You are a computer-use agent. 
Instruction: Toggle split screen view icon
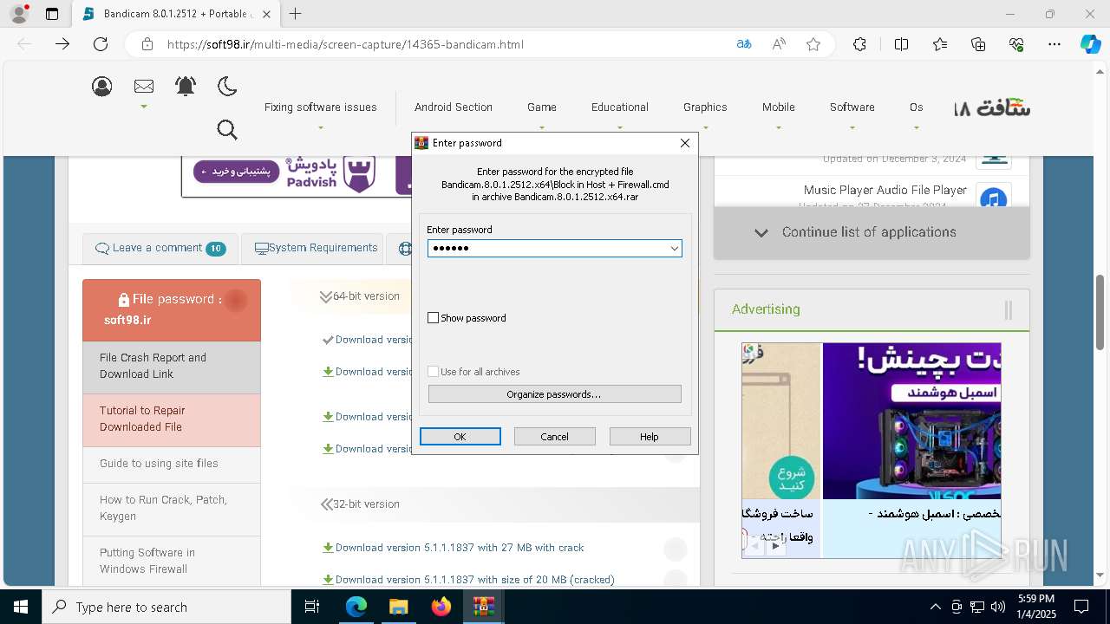pyautogui.click(x=901, y=44)
